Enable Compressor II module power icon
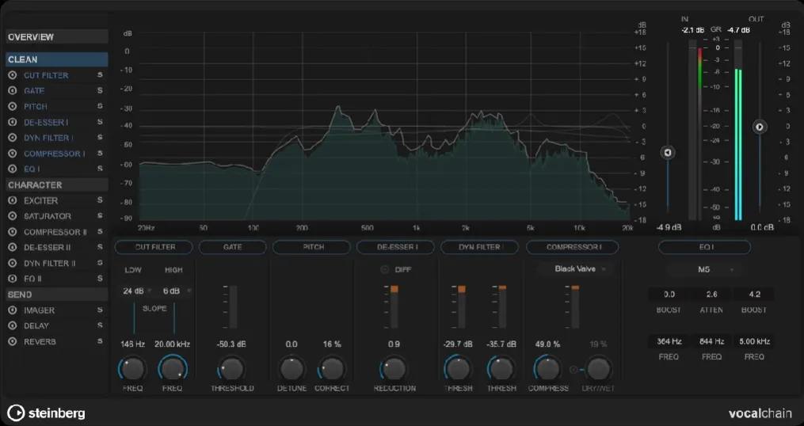The width and height of the screenshot is (804, 426). [13, 232]
